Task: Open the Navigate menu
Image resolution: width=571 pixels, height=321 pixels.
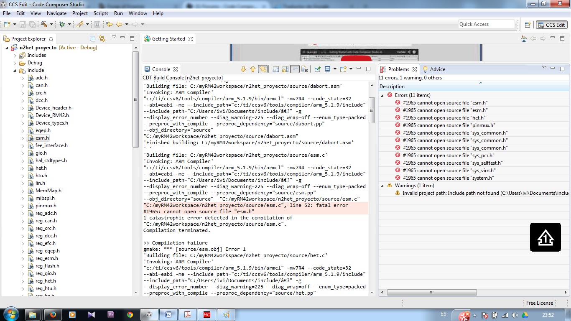Action: (57, 13)
